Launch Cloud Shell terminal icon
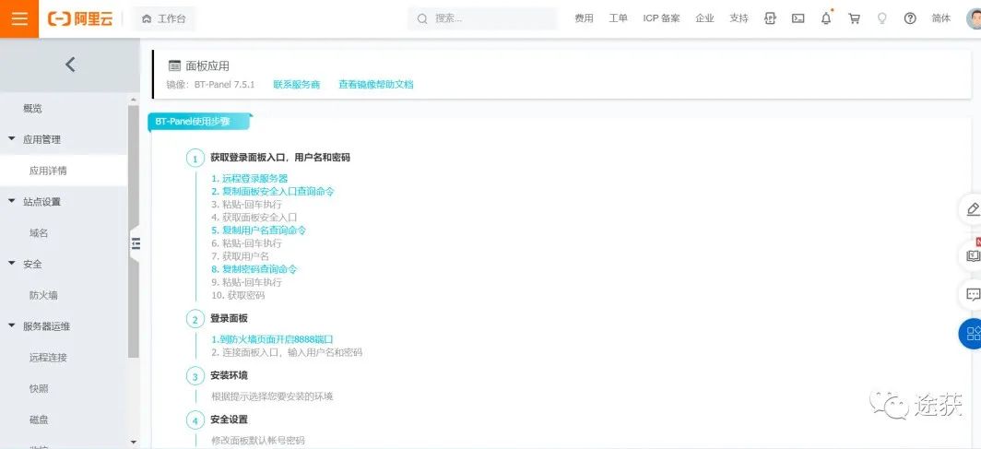The width and height of the screenshot is (981, 449). 798,18
